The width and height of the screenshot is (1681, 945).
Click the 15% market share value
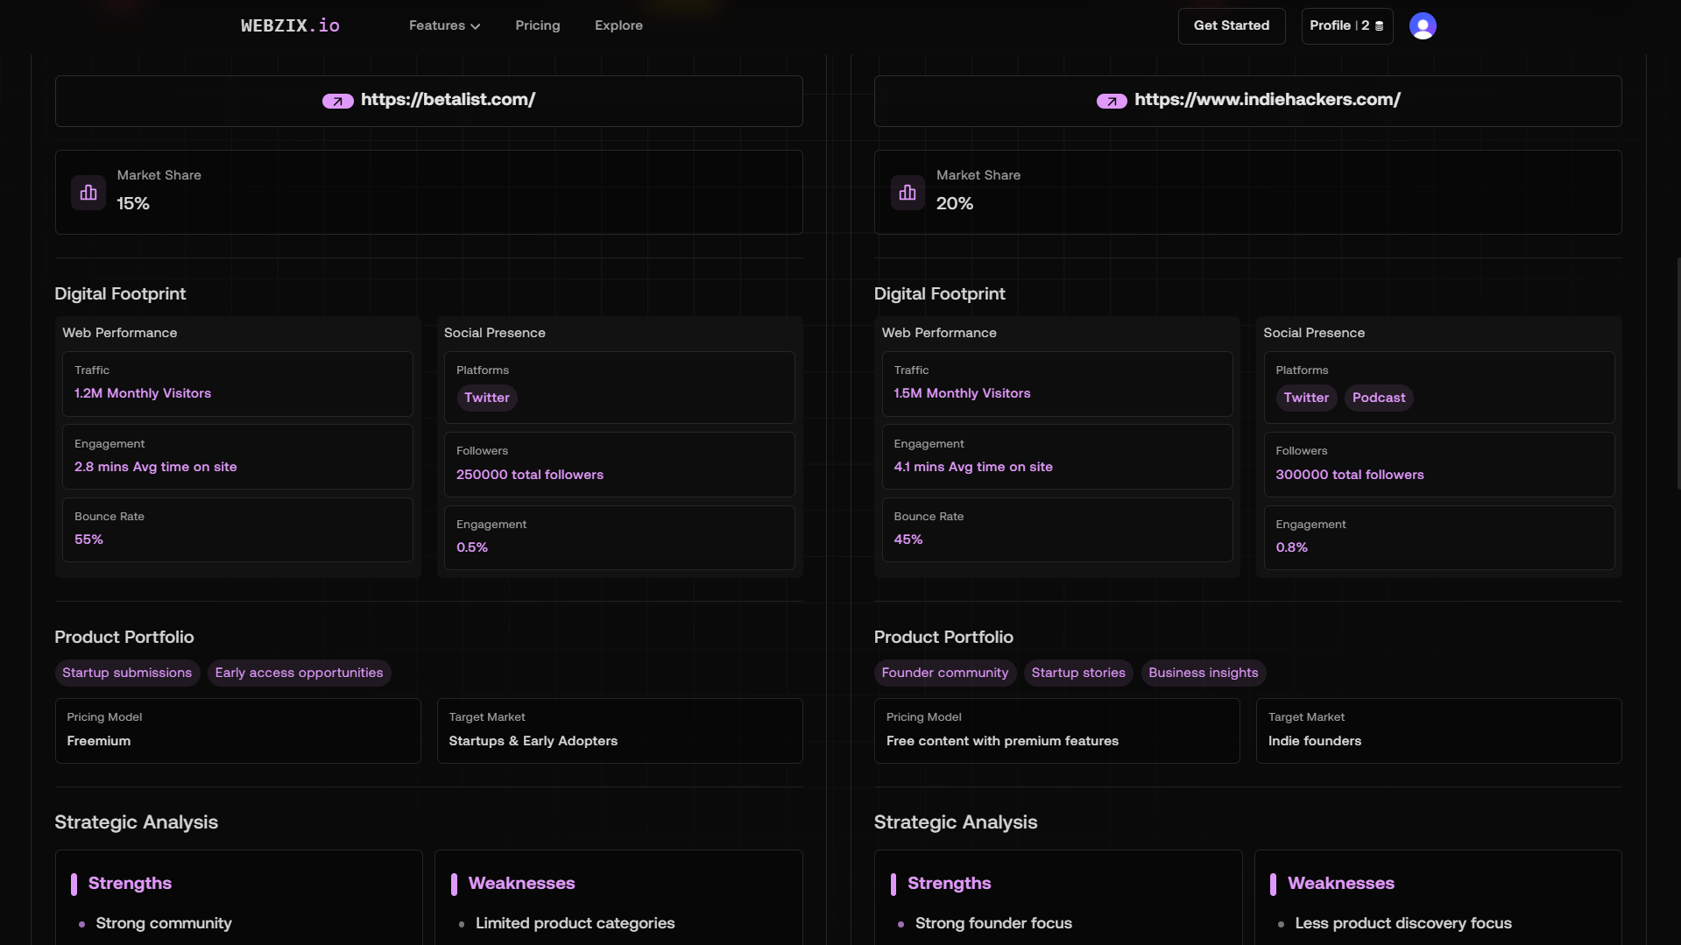133,203
